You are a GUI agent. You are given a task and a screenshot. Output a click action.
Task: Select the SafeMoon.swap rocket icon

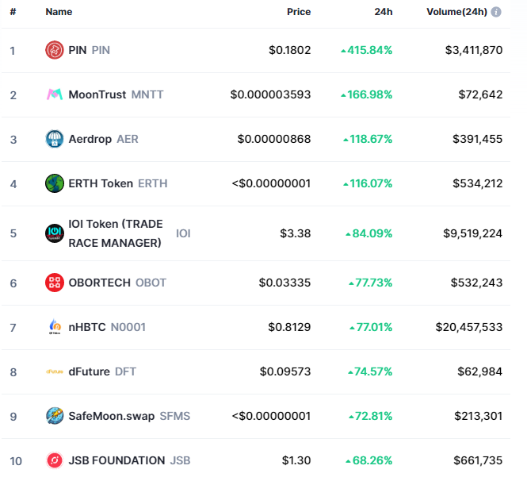(55, 416)
